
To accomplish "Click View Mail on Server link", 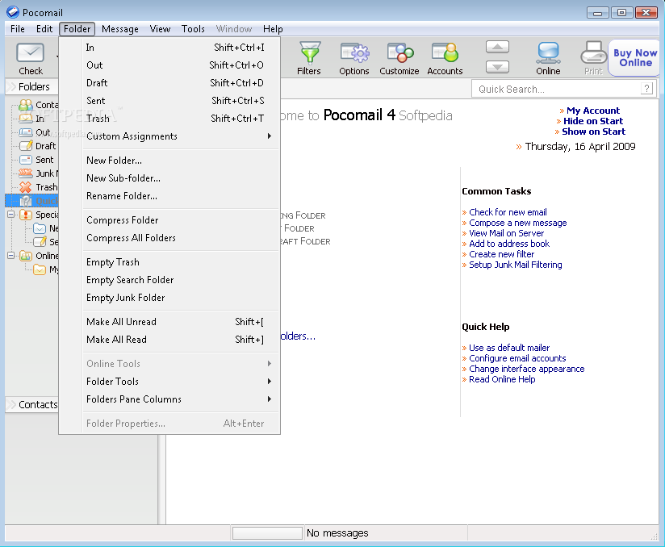I will [x=506, y=233].
